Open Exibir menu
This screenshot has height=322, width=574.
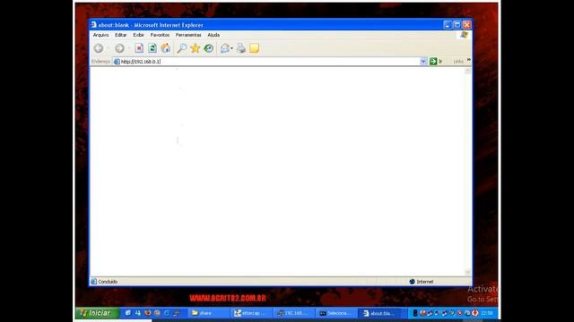[138, 35]
